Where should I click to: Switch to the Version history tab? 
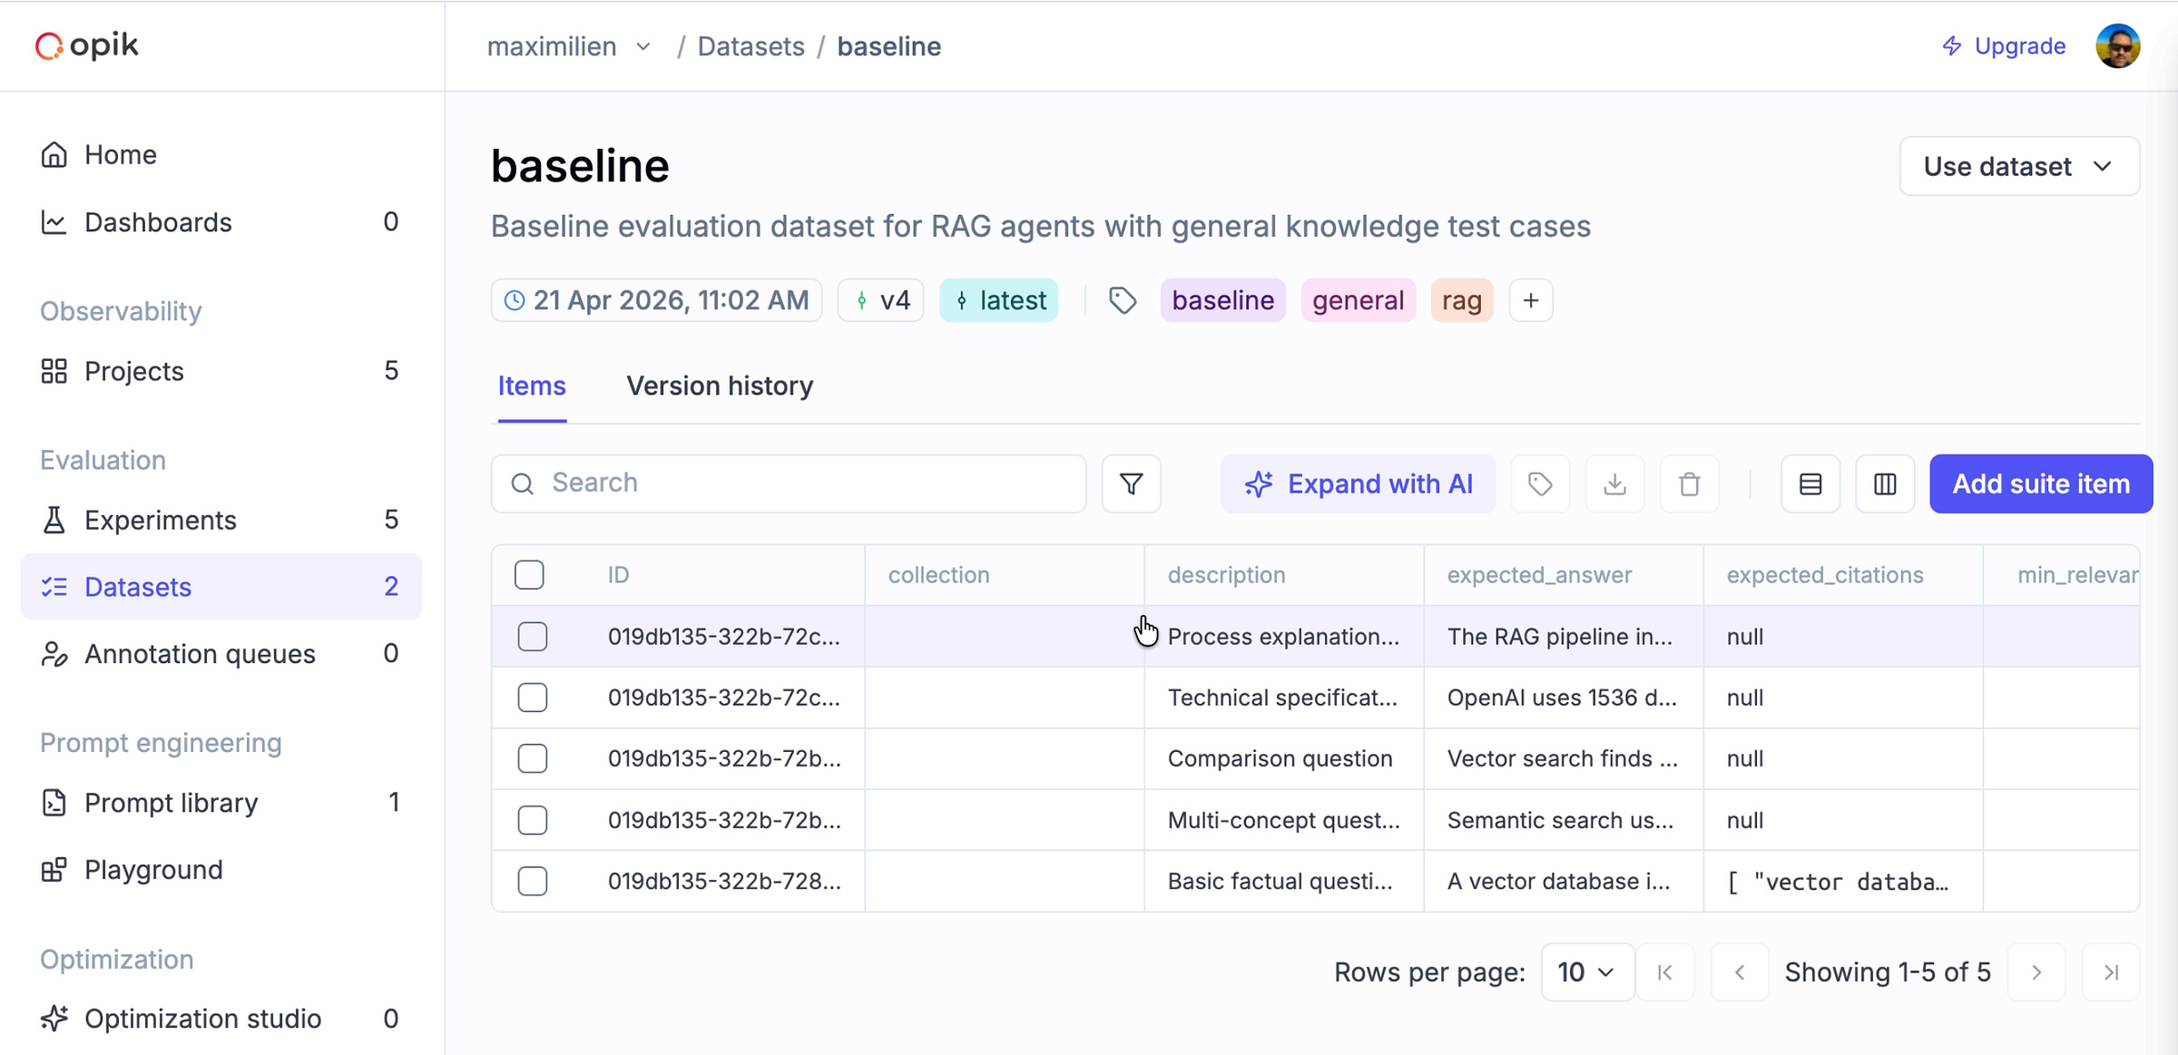720,386
